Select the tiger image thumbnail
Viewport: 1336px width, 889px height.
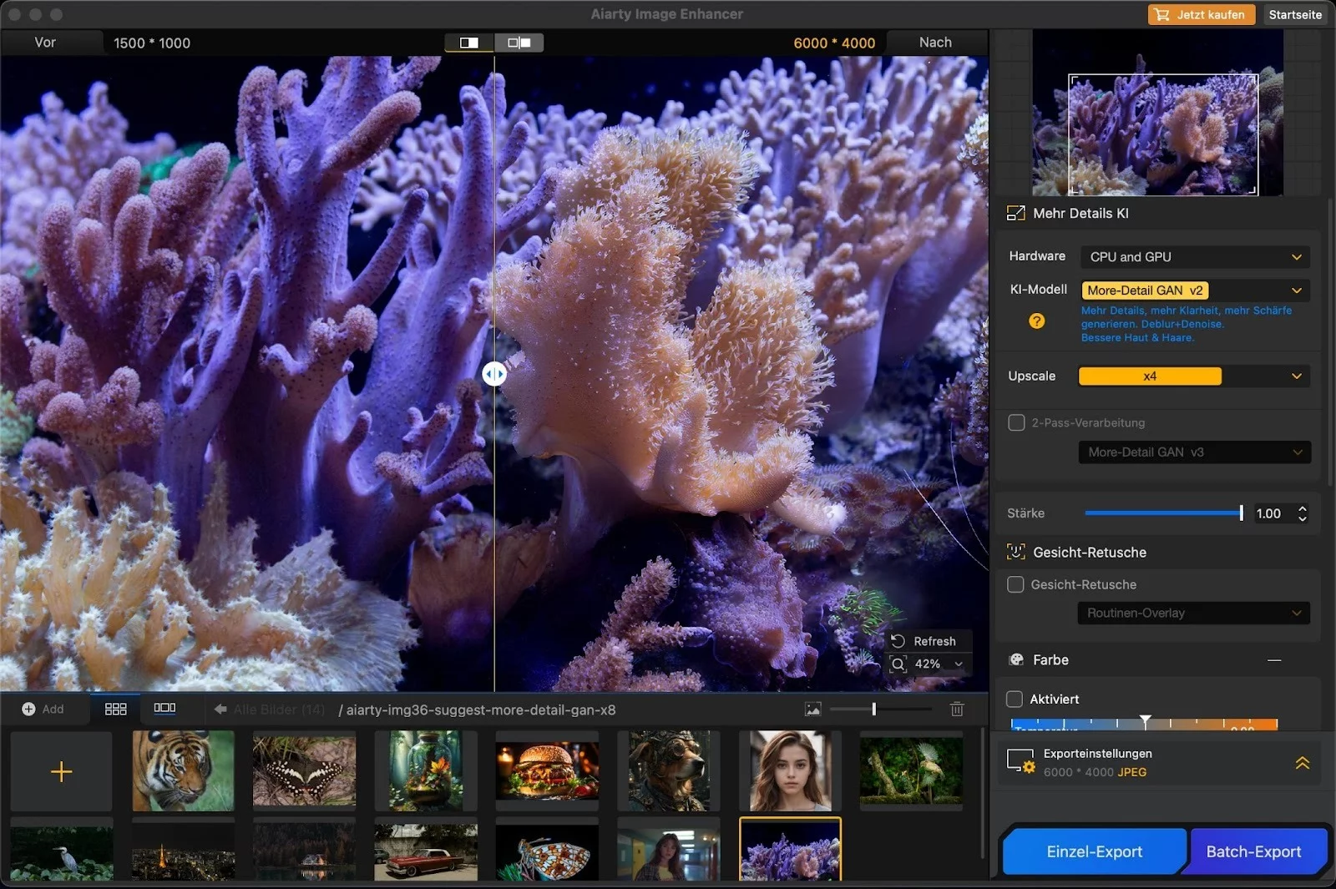pyautogui.click(x=183, y=770)
